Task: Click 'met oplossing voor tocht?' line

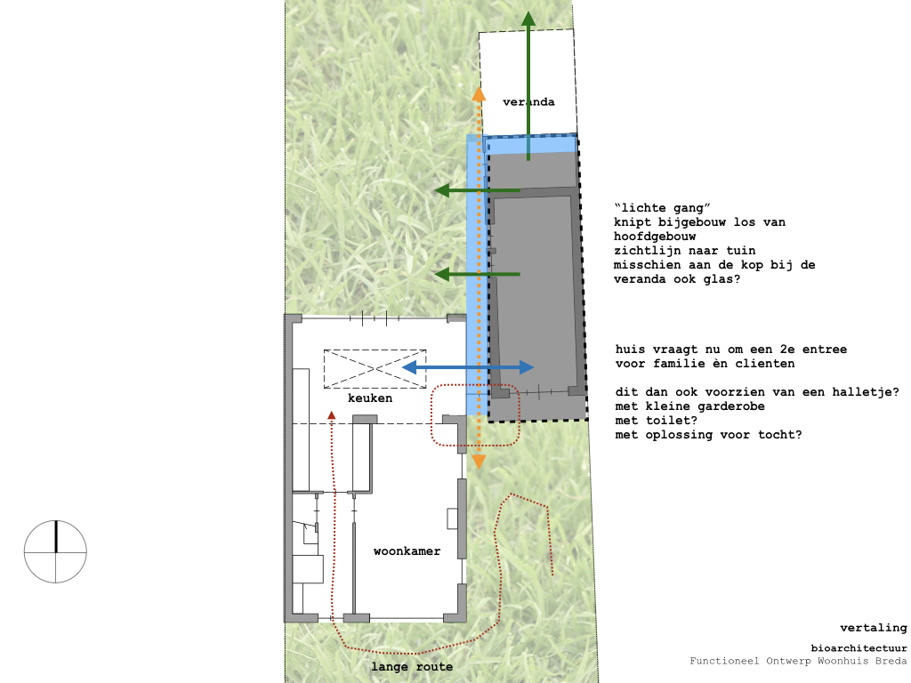Action: (x=708, y=434)
